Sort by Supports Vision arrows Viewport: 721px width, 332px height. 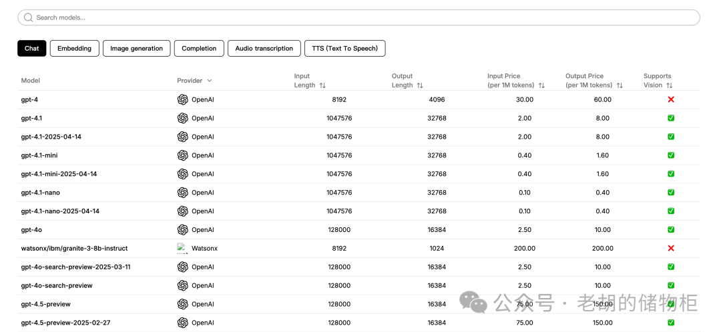pyautogui.click(x=669, y=85)
